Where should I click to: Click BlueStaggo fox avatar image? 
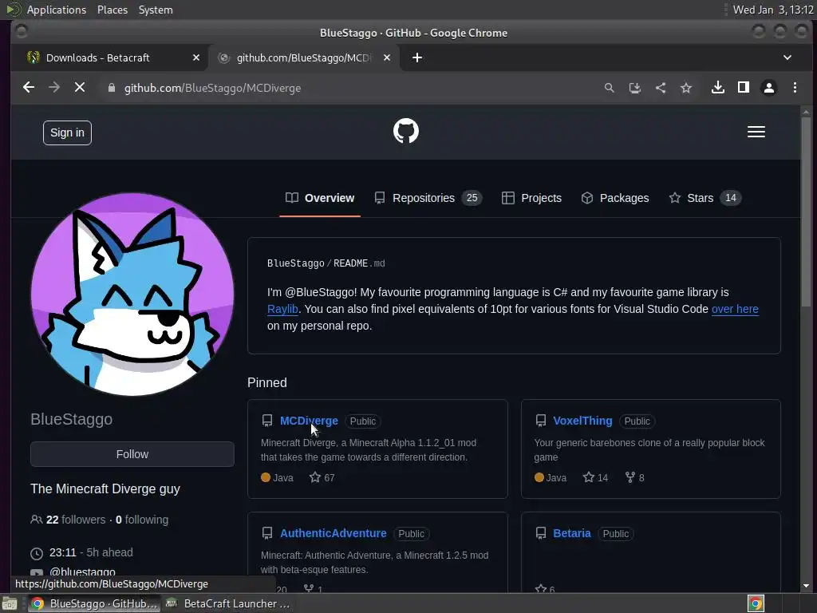132,295
